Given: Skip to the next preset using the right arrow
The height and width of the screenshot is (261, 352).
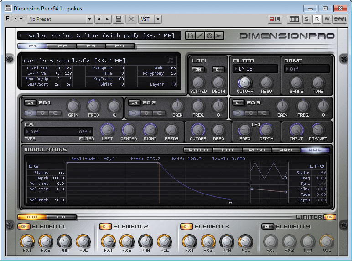Looking at the screenshot, I should coord(107,19).
